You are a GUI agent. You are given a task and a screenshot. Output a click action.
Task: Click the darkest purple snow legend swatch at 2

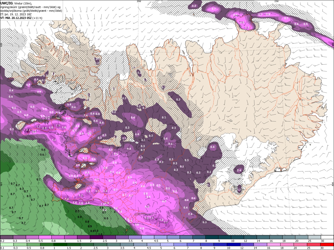[96, 238]
